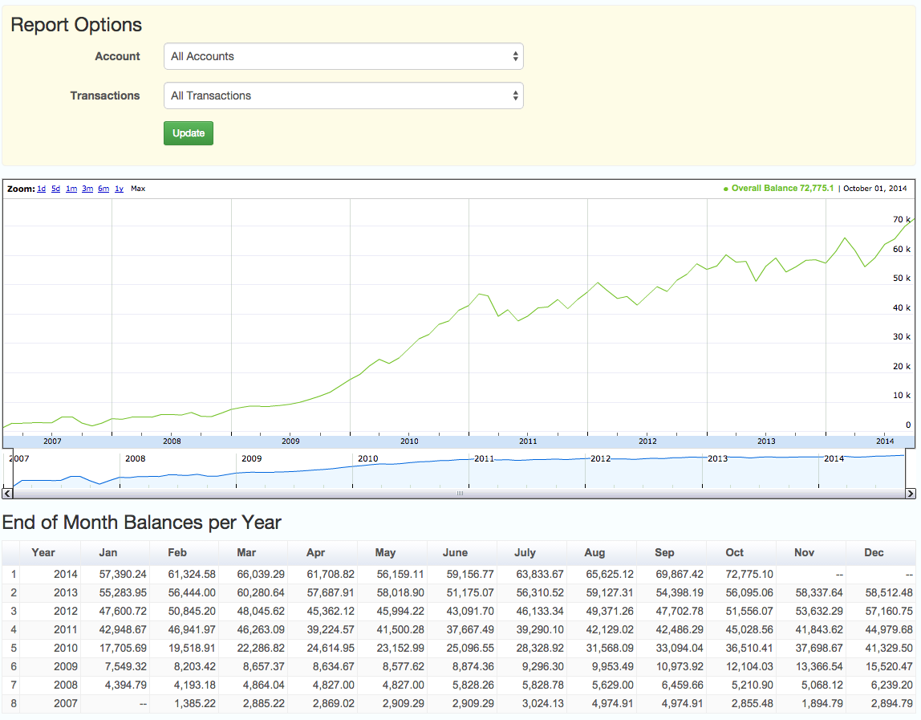This screenshot has height=720, width=921.
Task: Choose Max zoom level
Action: (138, 189)
